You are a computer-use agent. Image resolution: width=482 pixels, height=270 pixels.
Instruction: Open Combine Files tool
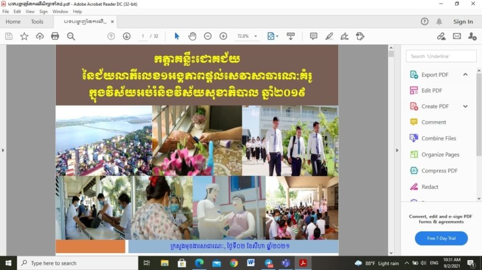click(x=439, y=139)
